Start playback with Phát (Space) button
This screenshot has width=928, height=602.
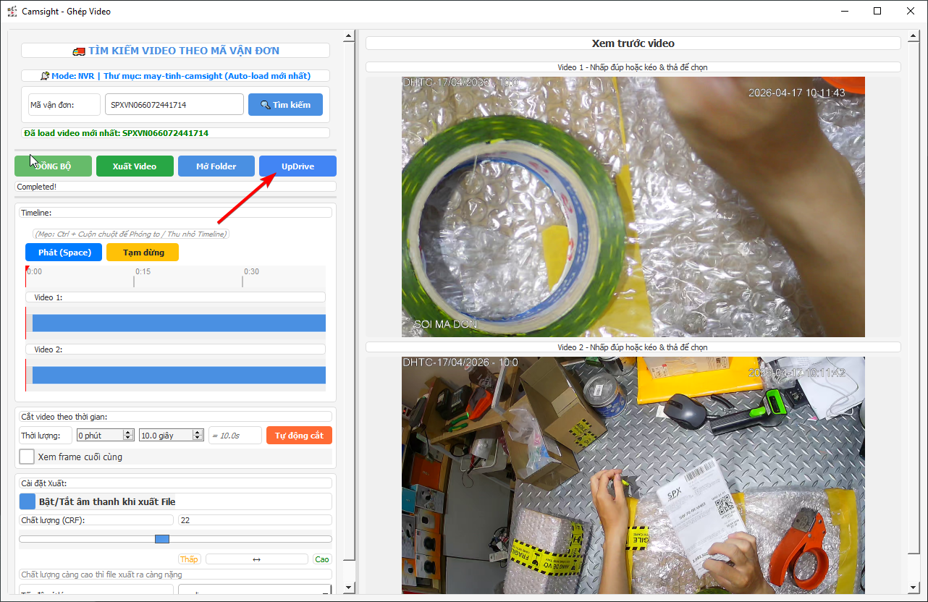64,253
